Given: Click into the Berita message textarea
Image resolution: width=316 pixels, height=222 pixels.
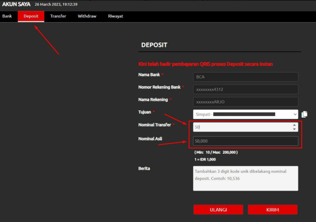Looking at the screenshot, I should [x=245, y=178].
